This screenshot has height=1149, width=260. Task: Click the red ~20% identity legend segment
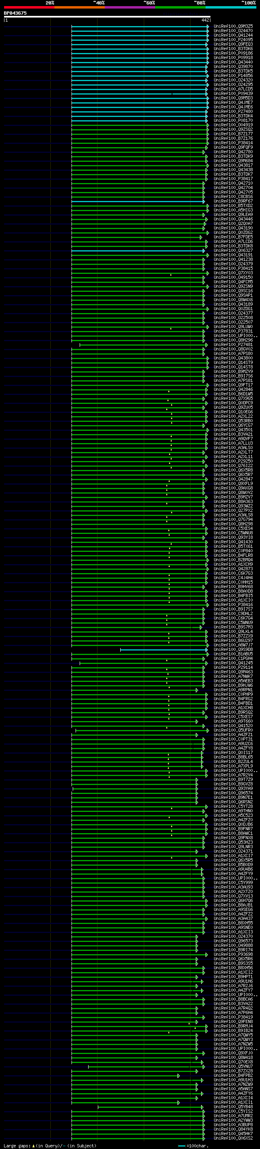point(29,7)
